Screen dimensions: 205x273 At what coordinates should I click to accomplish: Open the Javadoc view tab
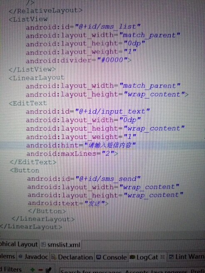33,257
